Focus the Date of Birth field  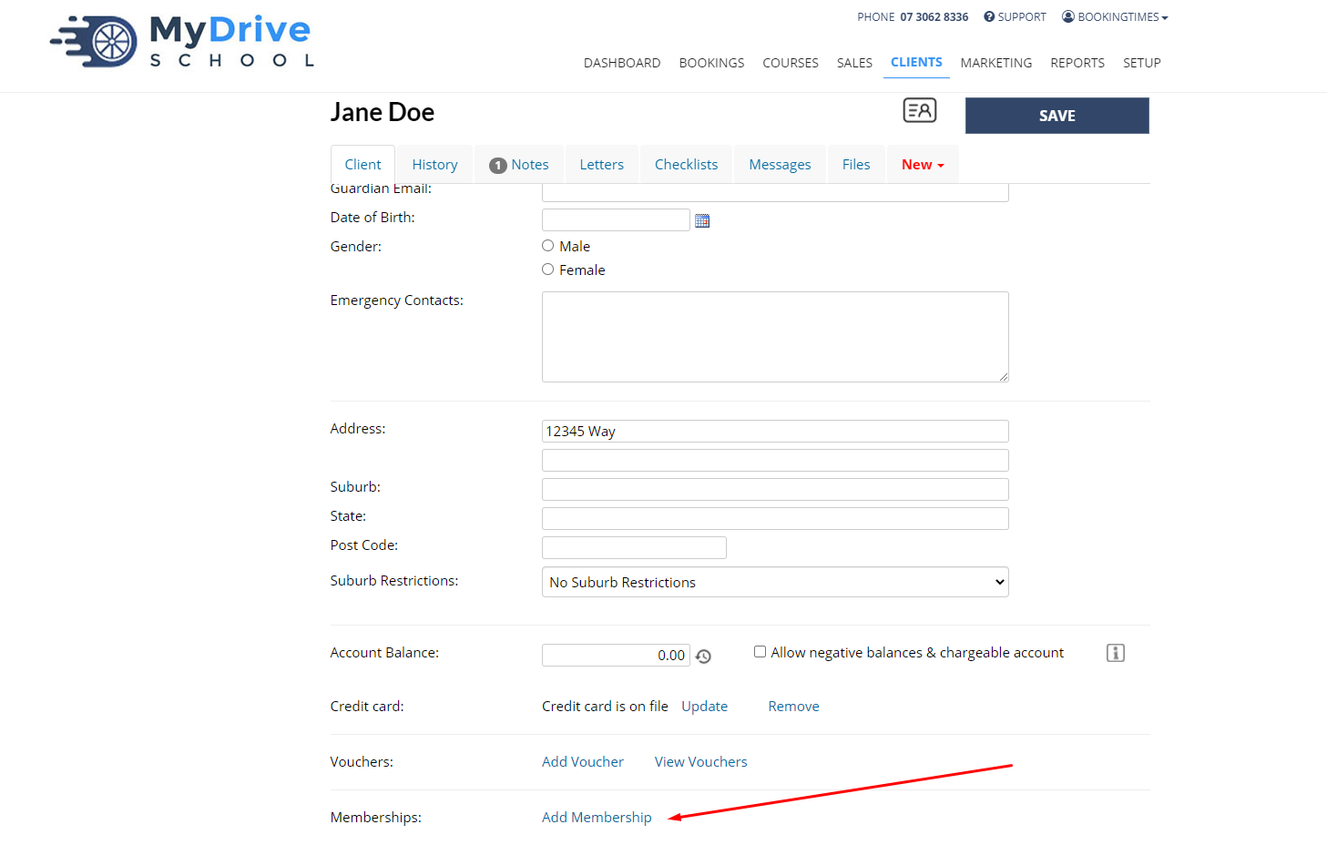pos(616,219)
